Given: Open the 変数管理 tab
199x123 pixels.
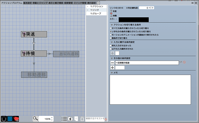Looking at the screenshot, I should (68, 3).
